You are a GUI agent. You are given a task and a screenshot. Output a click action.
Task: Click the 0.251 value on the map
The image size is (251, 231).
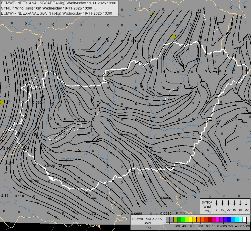coord(235,102)
